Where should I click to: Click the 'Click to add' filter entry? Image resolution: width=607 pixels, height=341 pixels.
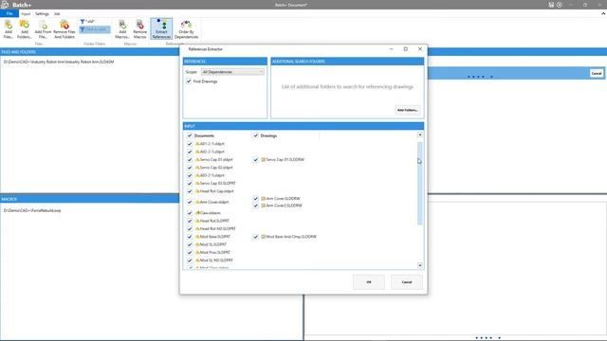tap(95, 29)
